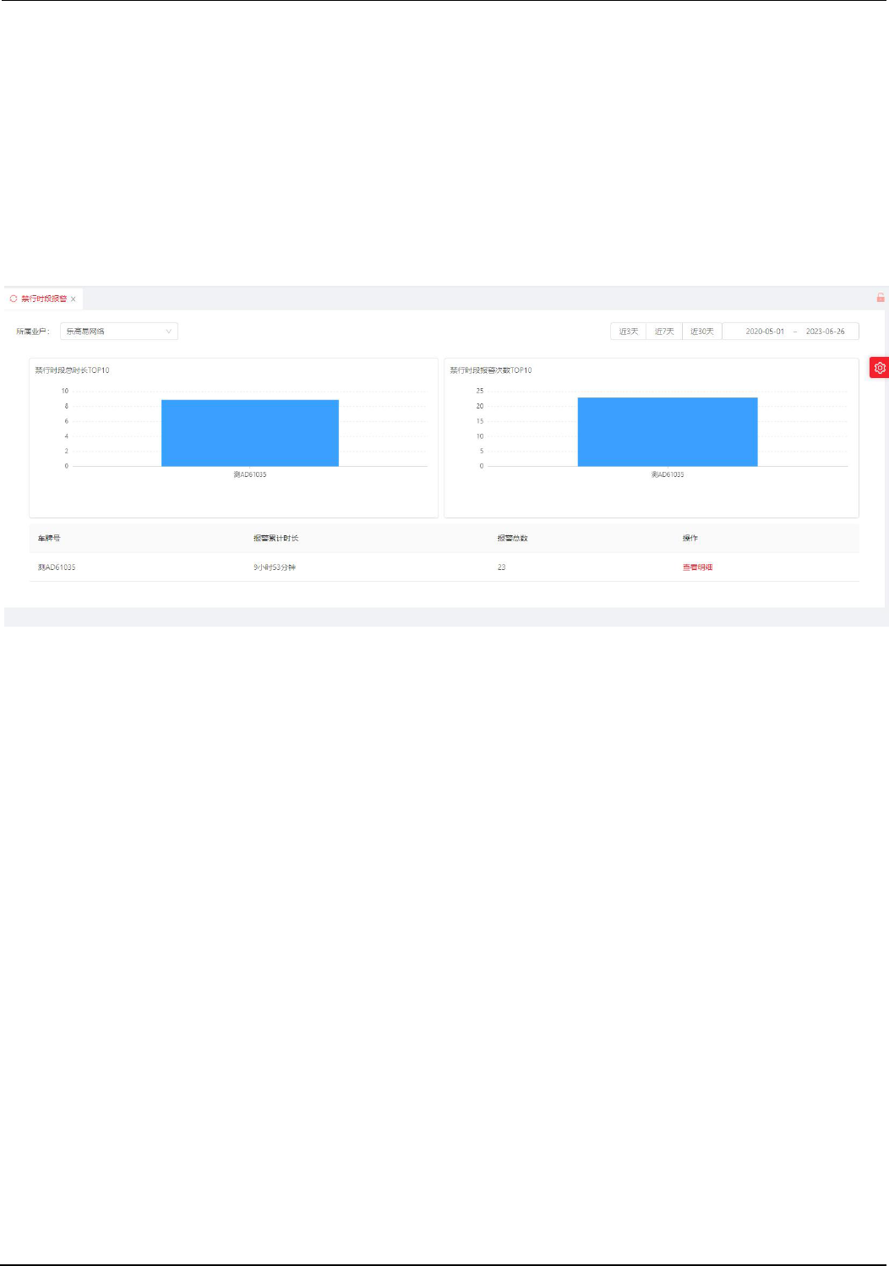
Task: Click blue bar in 禁行时段报警次数TOP10 chart
Action: (668, 432)
